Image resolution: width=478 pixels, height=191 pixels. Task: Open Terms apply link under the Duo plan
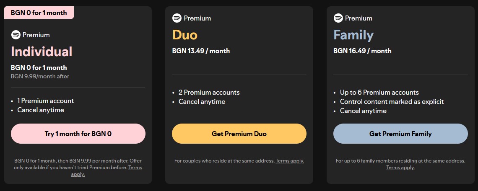coord(289,161)
